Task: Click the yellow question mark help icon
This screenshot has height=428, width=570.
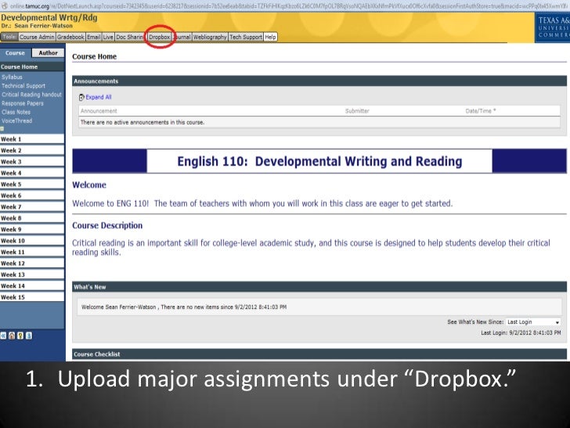Action: [x=20, y=336]
